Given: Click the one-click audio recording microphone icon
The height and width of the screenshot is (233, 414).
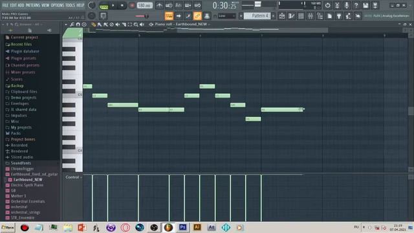Looking at the screenshot, I should point(347,5).
